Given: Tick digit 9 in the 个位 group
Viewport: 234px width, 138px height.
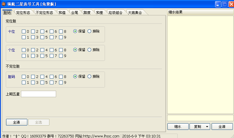Looking at the screenshot, I should point(61,56).
